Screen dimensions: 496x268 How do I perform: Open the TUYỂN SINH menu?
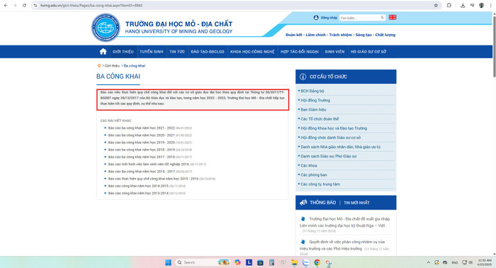(x=152, y=52)
